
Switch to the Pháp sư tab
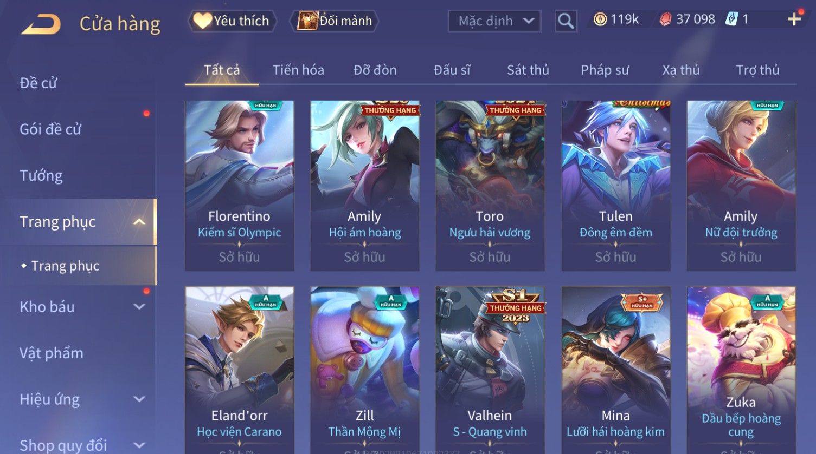coord(605,70)
